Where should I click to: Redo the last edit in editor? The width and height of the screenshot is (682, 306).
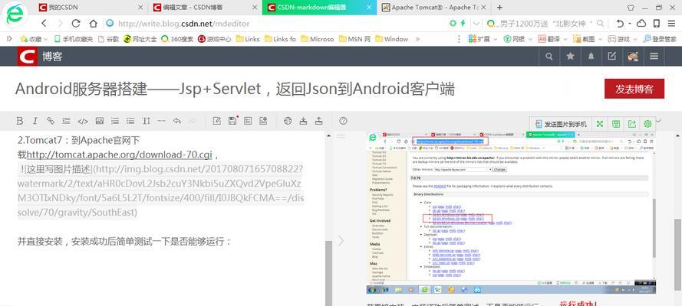(193, 121)
